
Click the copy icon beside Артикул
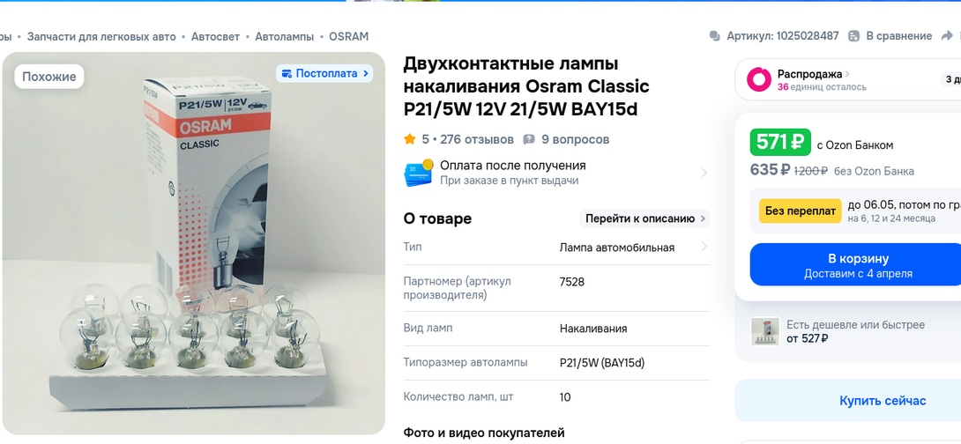pos(715,36)
